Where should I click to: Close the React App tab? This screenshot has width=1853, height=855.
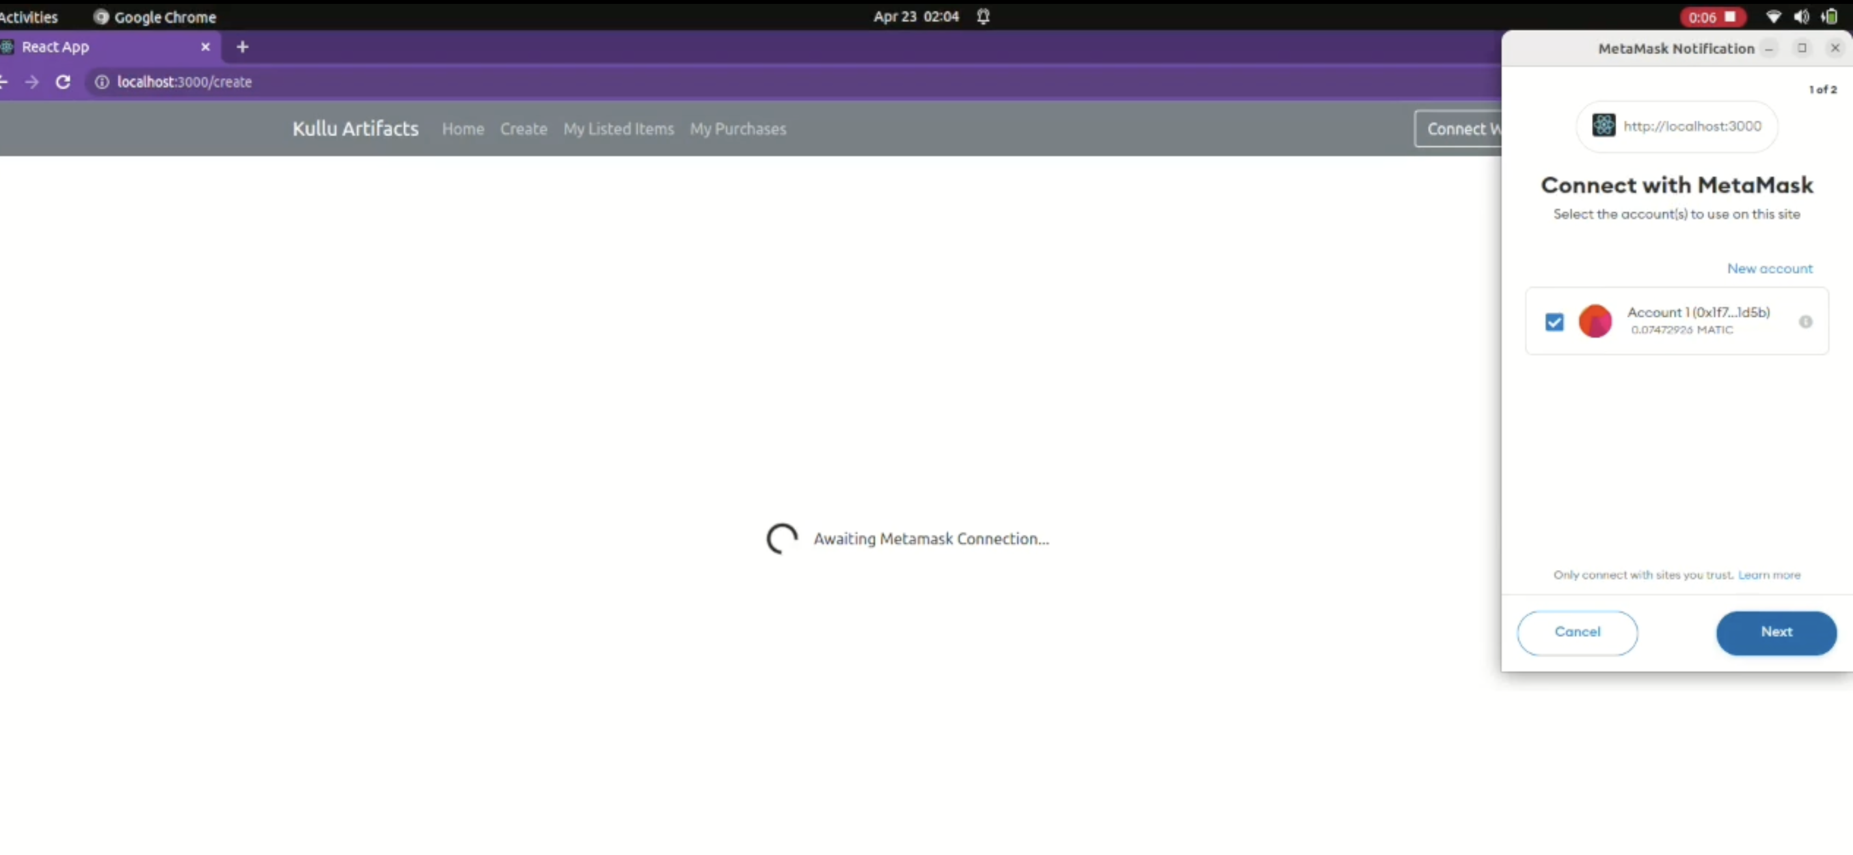click(205, 47)
